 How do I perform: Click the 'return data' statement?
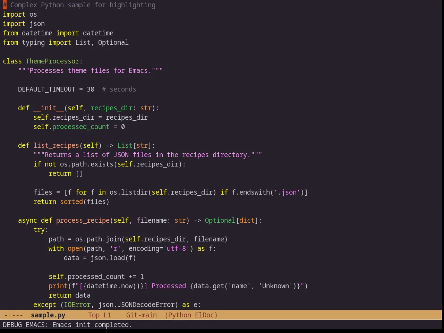click(x=69, y=295)
